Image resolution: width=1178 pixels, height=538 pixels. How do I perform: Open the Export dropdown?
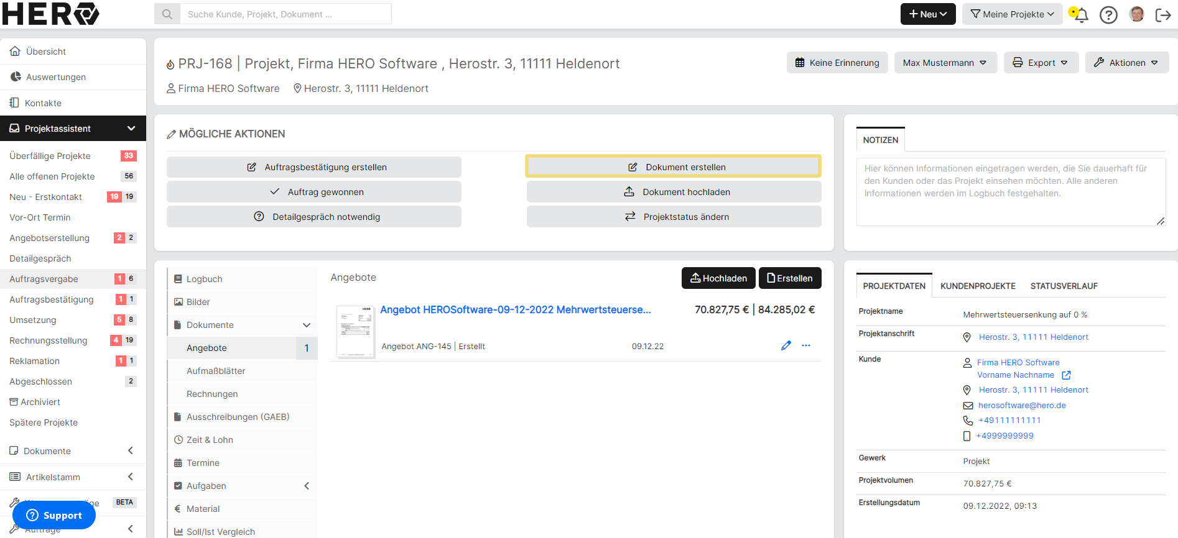[1041, 63]
